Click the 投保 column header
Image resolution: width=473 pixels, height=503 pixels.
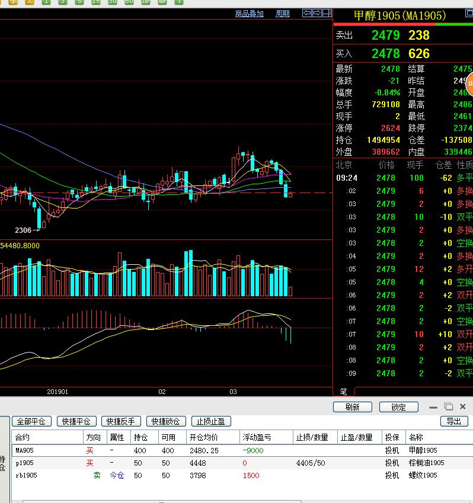pyautogui.click(x=392, y=437)
